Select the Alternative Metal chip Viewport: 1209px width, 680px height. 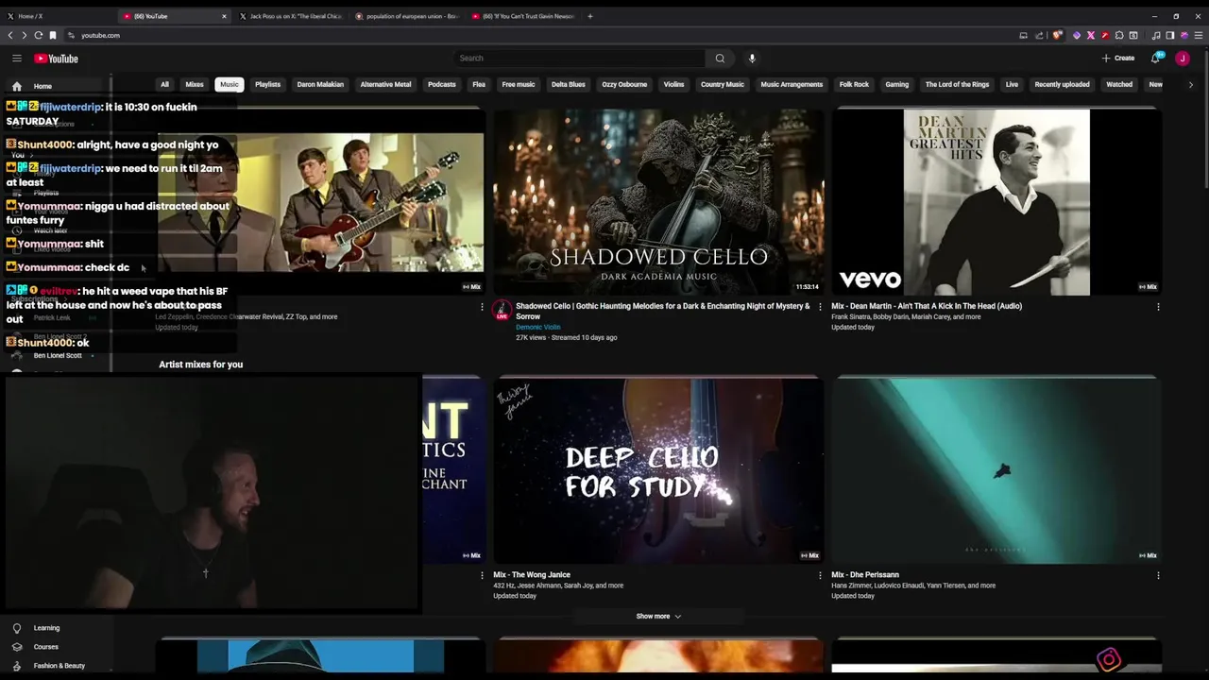pos(385,84)
